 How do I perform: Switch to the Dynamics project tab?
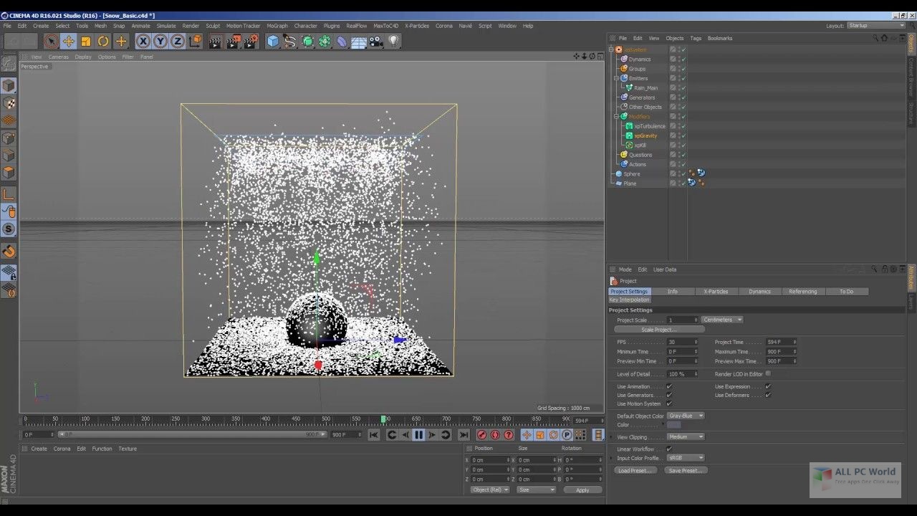click(x=759, y=292)
